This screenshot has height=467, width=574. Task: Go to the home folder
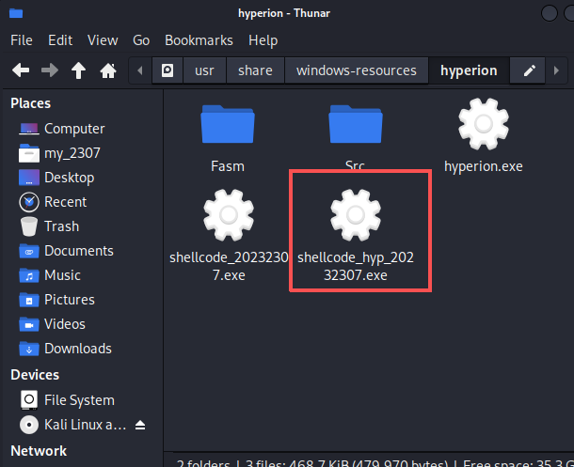[108, 70]
